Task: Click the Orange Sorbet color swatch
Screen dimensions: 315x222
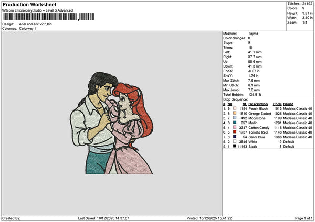Action: click(x=235, y=113)
